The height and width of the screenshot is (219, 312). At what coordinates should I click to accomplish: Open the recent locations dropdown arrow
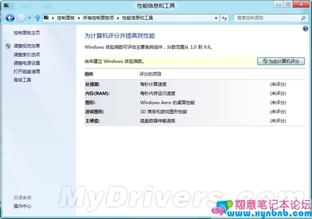pos(29,18)
